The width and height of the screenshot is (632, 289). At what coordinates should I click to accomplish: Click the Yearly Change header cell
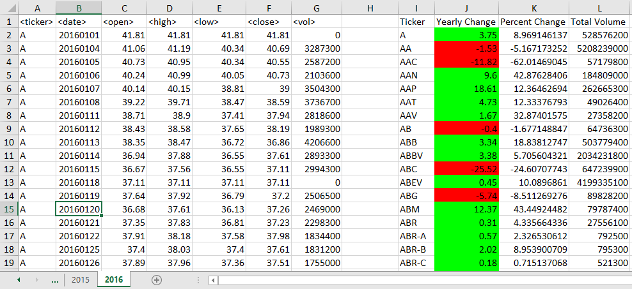(466, 22)
